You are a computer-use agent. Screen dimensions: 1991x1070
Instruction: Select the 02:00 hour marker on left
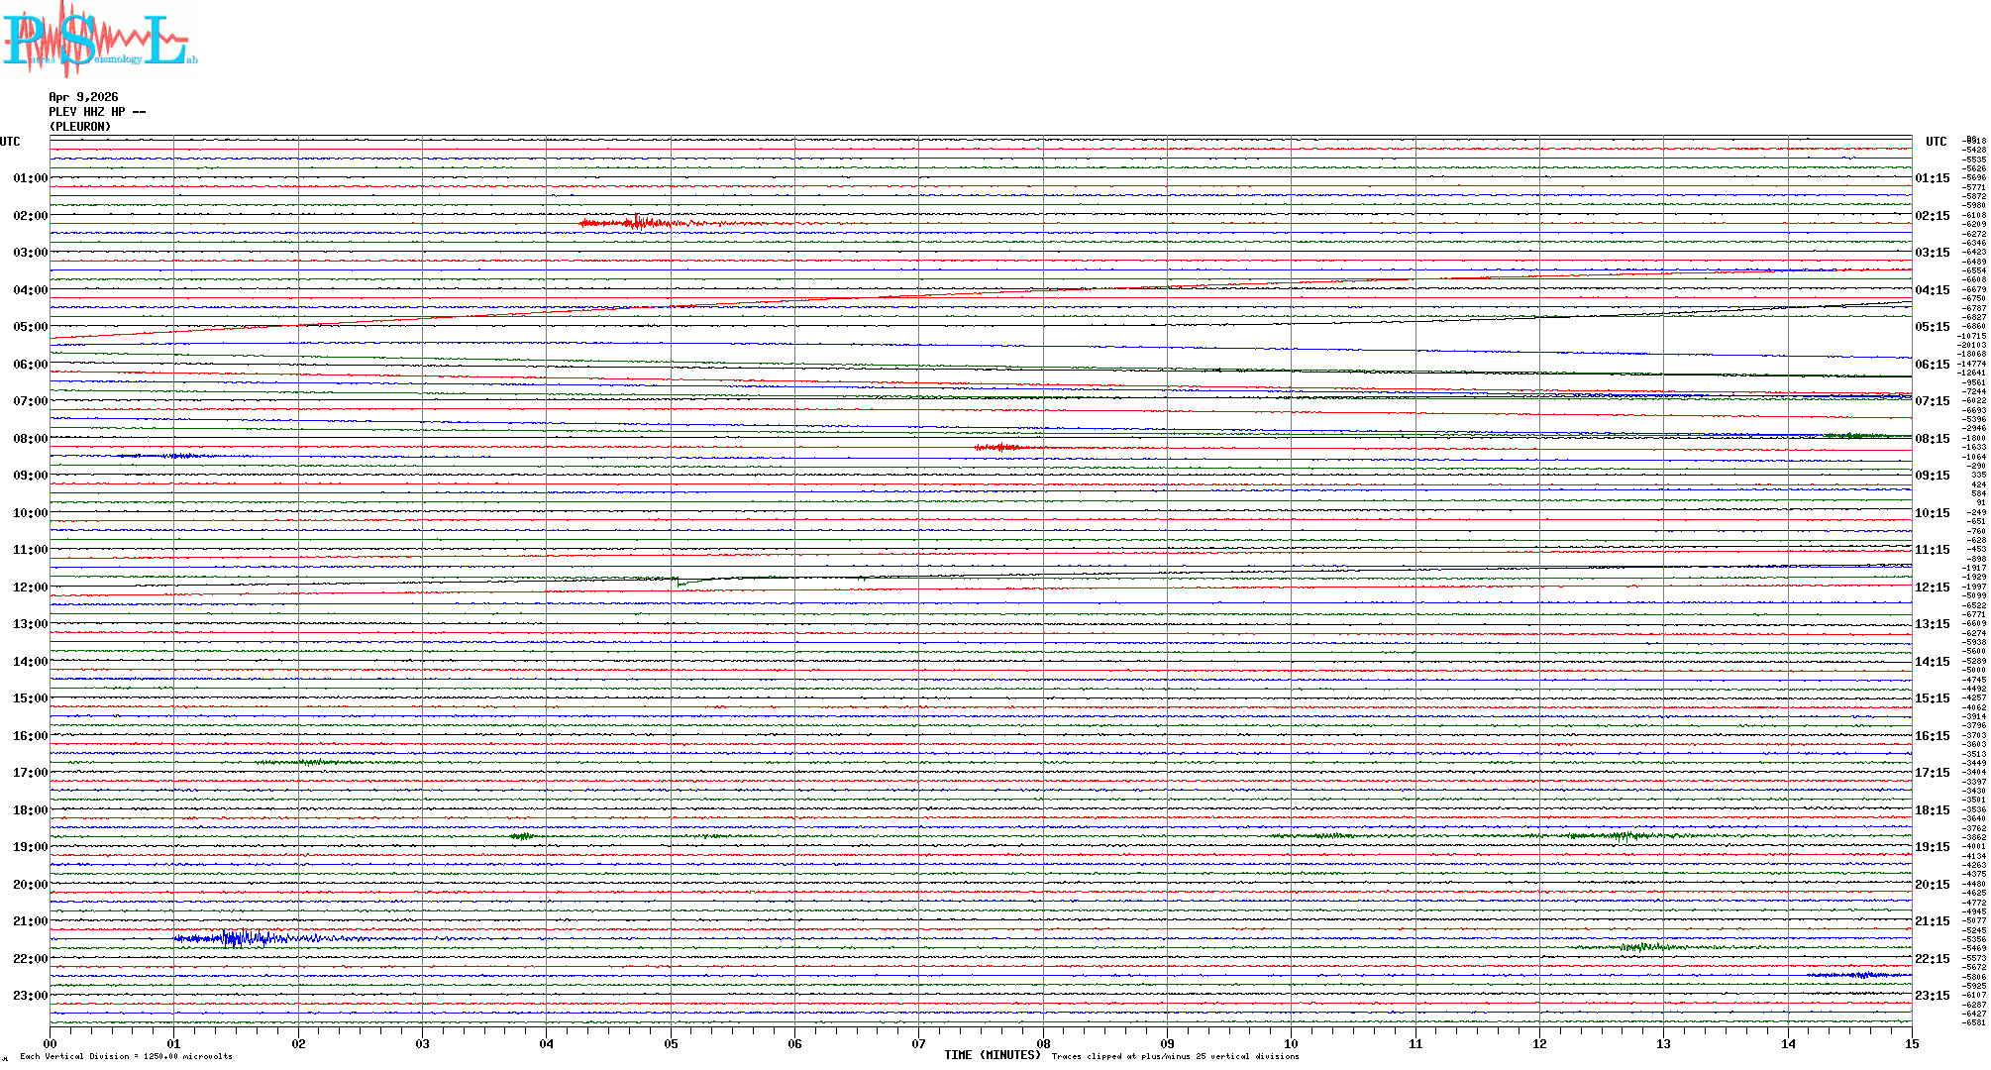[x=30, y=216]
